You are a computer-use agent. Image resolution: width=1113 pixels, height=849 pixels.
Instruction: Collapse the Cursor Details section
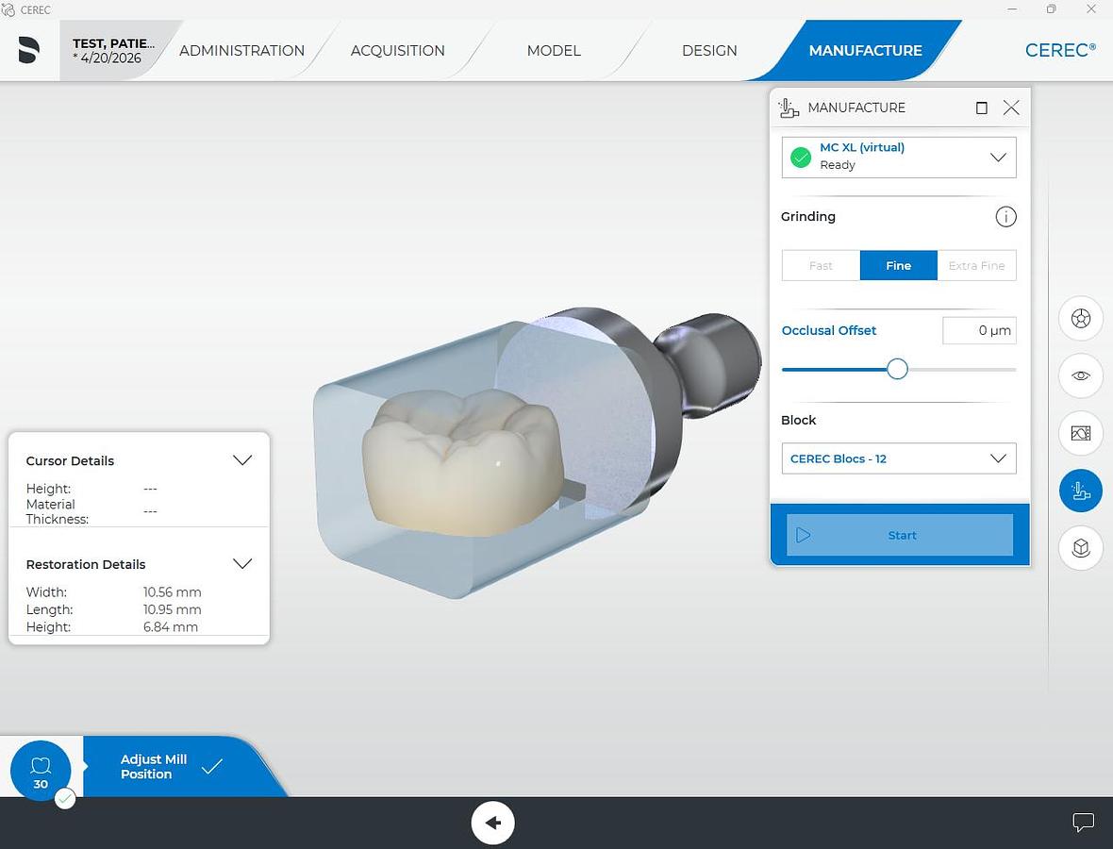pyautogui.click(x=242, y=460)
